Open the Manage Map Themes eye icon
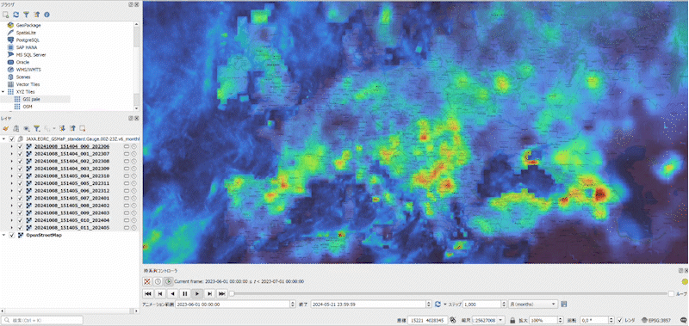Image resolution: width=689 pixels, height=326 pixels. 27,128
